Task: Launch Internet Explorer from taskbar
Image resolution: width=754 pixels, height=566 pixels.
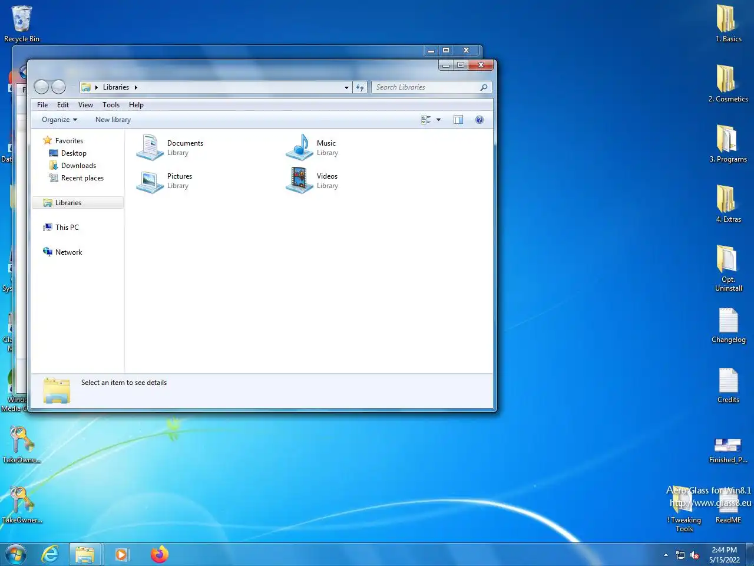Action: 51,555
